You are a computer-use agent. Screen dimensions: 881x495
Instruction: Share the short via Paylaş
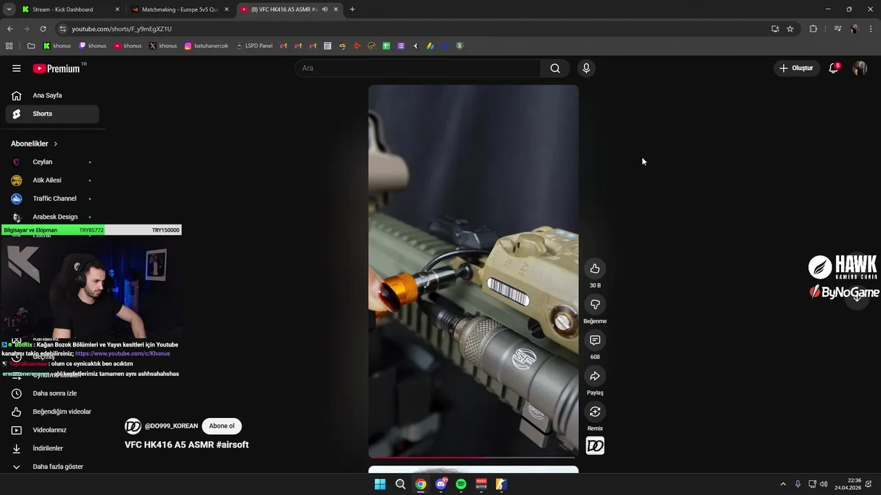(x=595, y=376)
